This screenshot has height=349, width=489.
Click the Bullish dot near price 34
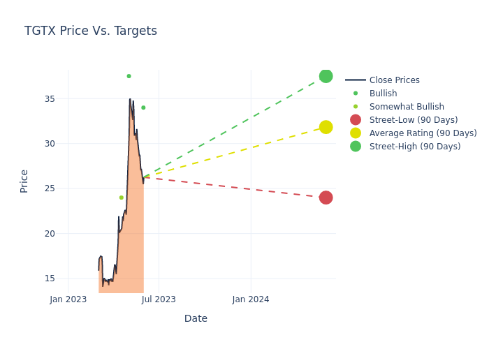143,107
